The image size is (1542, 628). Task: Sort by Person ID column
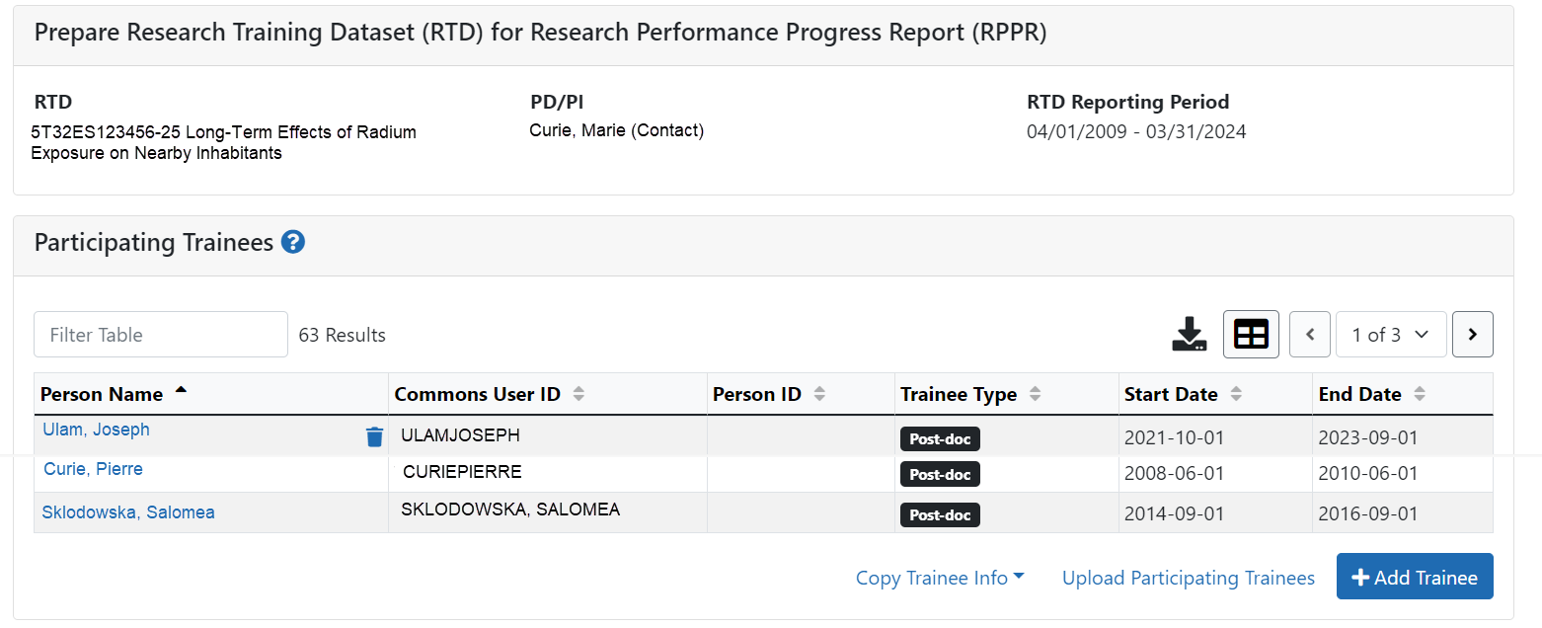[819, 394]
